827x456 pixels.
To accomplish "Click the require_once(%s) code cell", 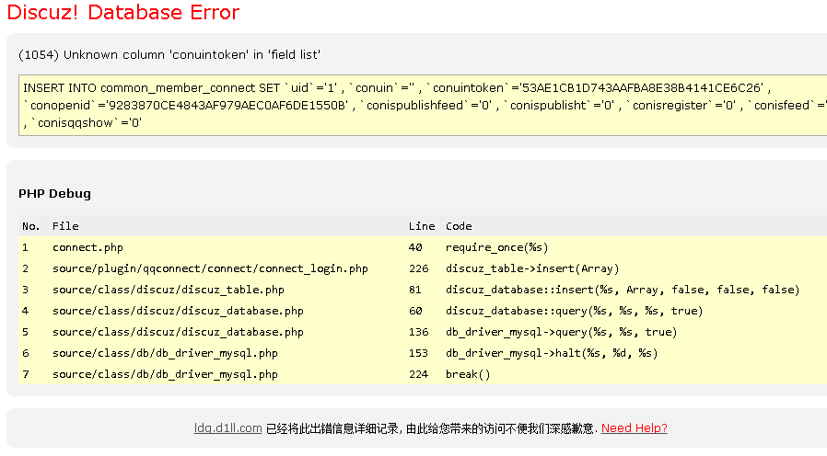I will pyautogui.click(x=496, y=247).
